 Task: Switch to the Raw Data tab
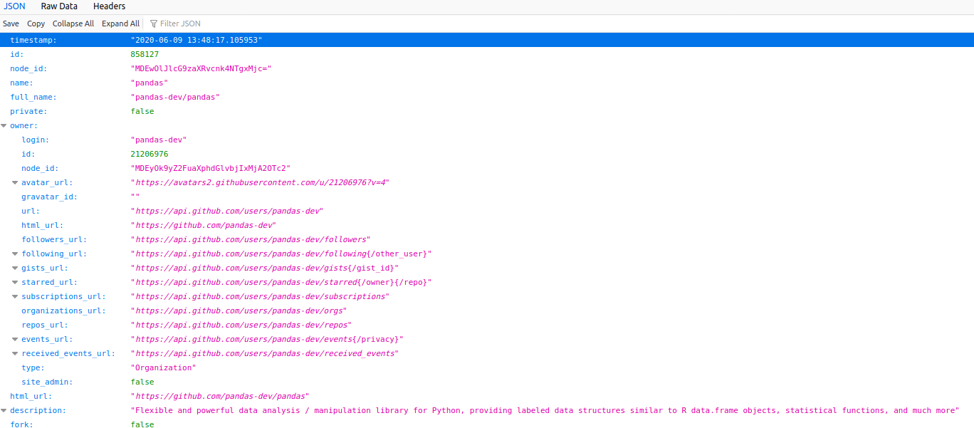[59, 6]
